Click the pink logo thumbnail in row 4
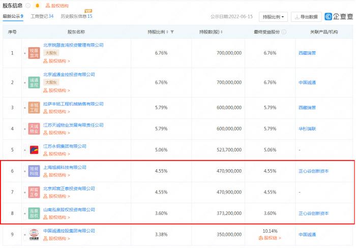The image size is (356, 248). [34, 129]
